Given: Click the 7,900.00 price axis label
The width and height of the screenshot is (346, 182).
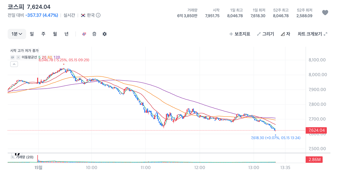Looking at the screenshot, I should pos(317,89).
